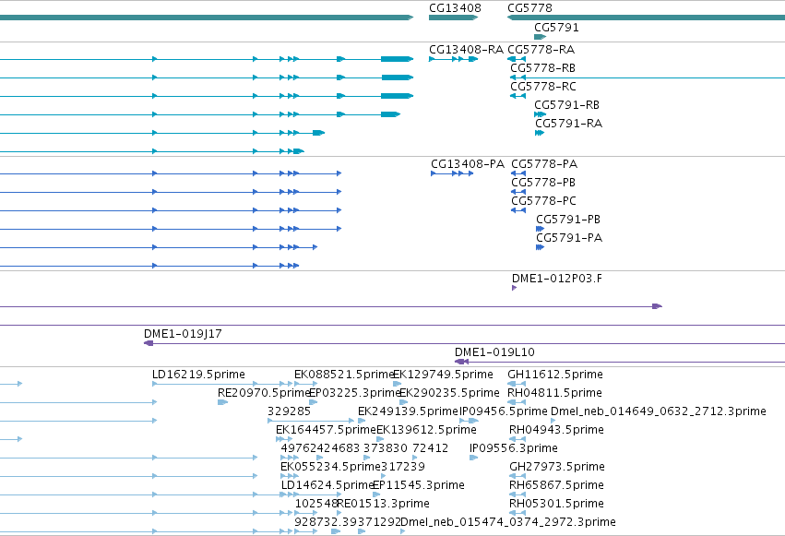Viewport: 785px width, 536px height.
Task: Click the 329285 feature label
Action: tap(289, 411)
